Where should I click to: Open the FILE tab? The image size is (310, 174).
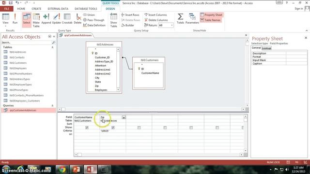tap(6, 9)
